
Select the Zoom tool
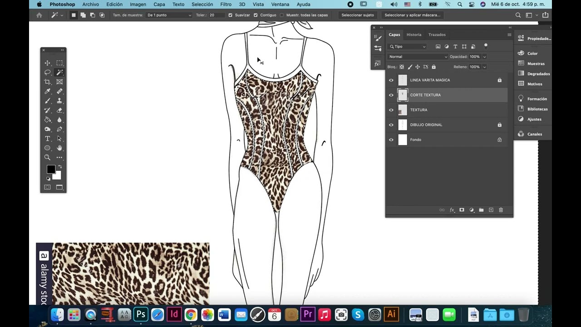point(47,158)
